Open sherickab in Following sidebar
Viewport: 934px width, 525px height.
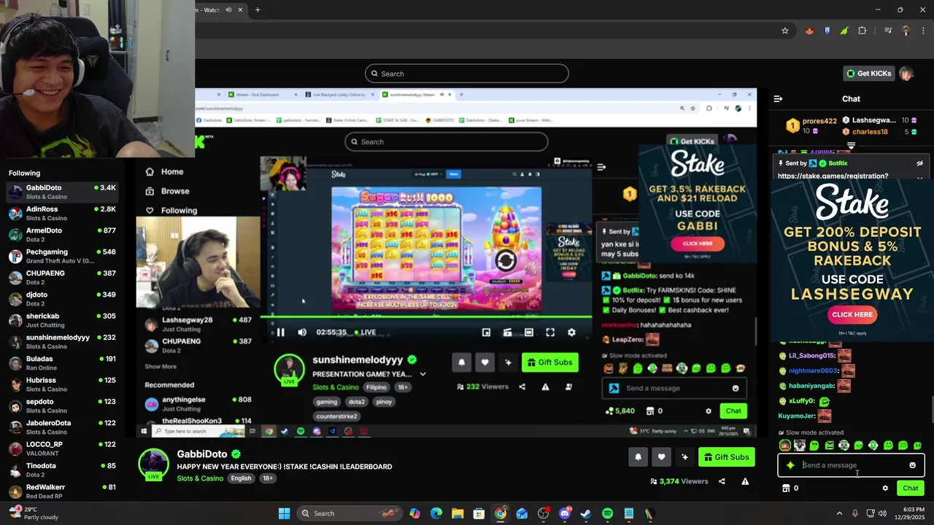tap(62, 320)
